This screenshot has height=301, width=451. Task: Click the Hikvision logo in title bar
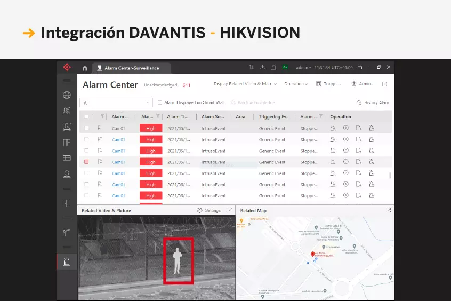click(67, 67)
